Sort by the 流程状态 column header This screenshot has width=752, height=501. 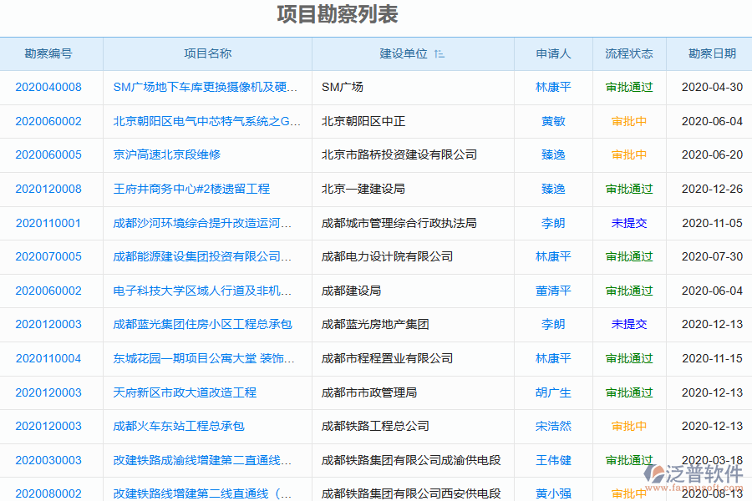[629, 53]
